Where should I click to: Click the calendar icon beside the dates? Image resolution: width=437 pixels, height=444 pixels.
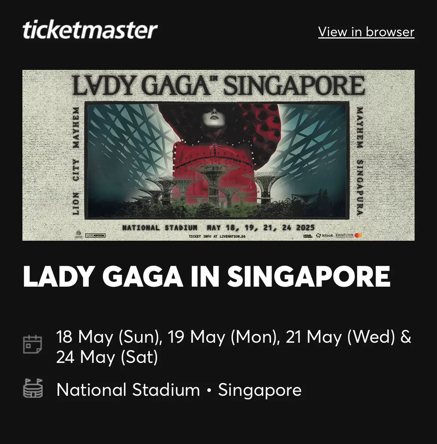click(x=32, y=344)
